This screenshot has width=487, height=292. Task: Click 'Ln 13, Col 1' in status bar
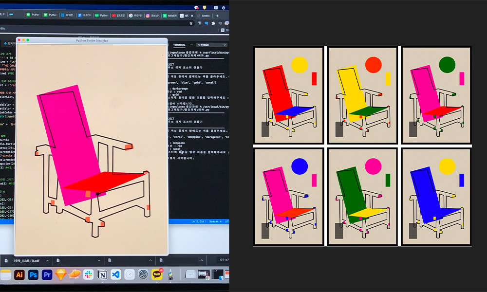point(198,221)
